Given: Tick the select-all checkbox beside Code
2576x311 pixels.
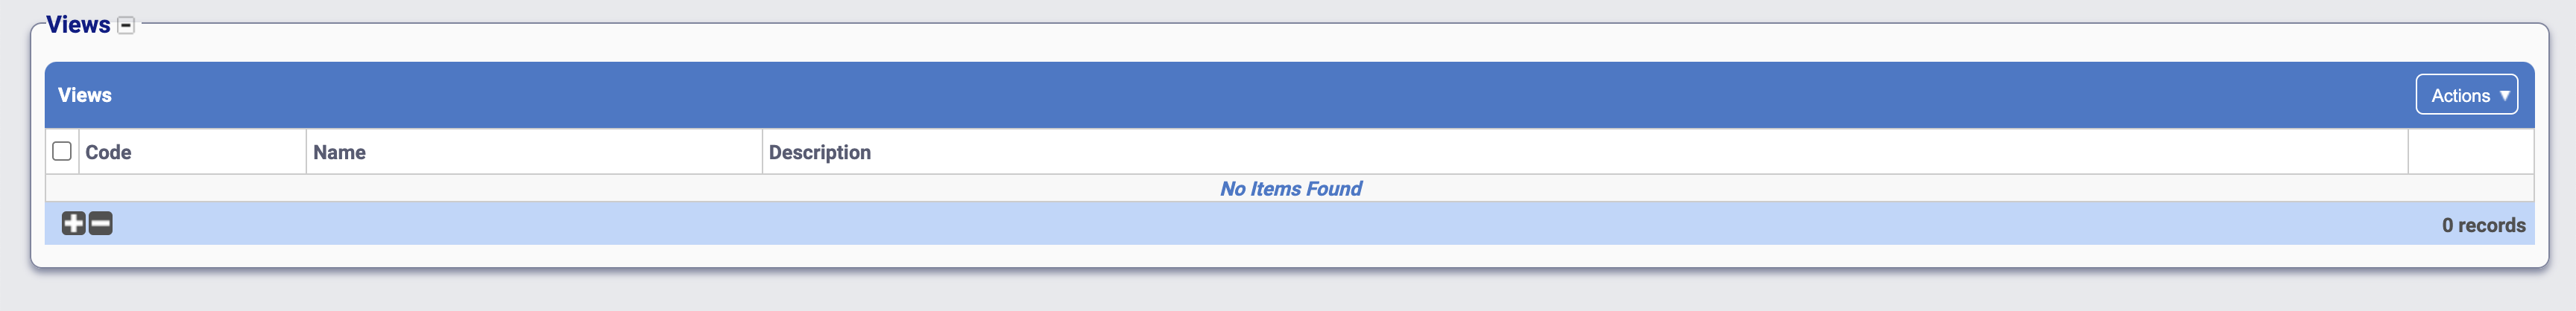Looking at the screenshot, I should [62, 152].
